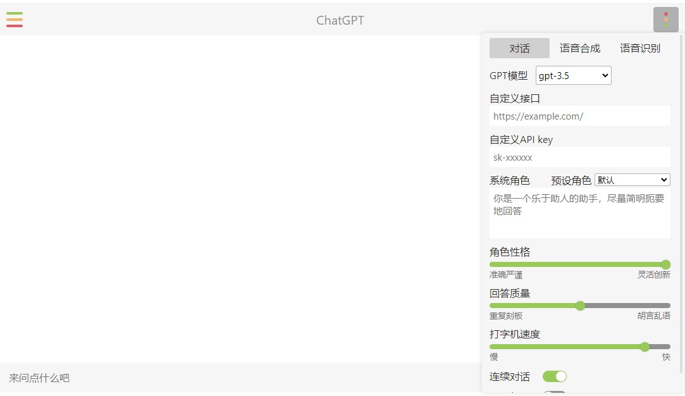Click the 角色性格 slider handle
685x396 pixels.
665,264
